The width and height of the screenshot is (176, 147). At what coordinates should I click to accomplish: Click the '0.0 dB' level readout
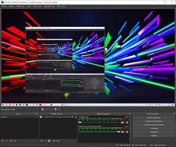tap(127, 126)
